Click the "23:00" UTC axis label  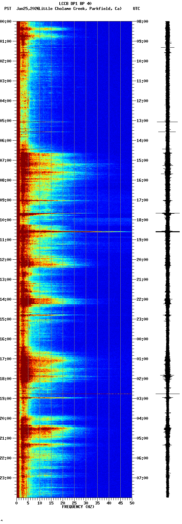click(x=142, y=319)
